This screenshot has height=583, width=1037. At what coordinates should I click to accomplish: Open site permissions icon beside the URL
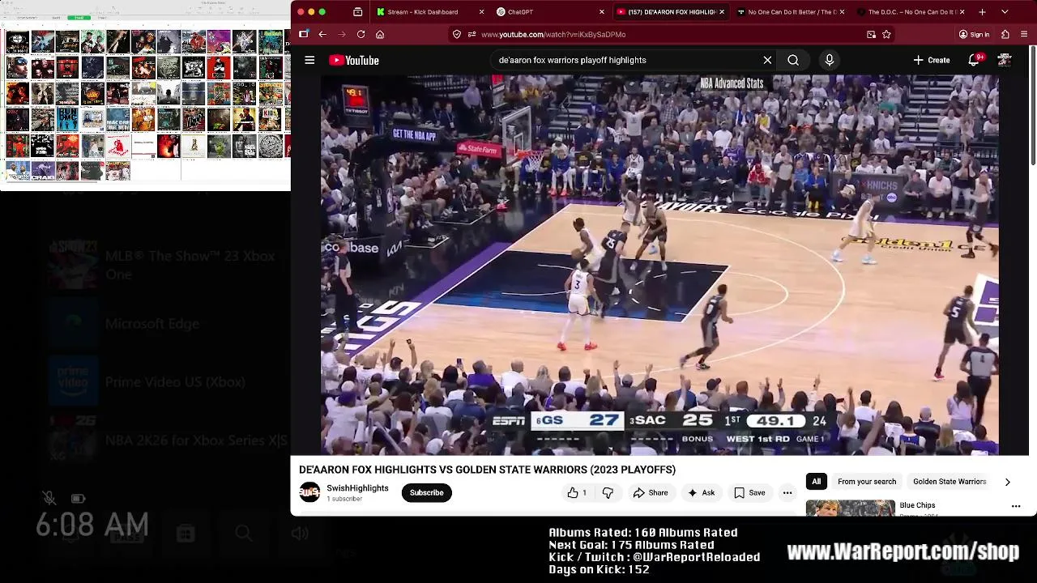click(472, 34)
